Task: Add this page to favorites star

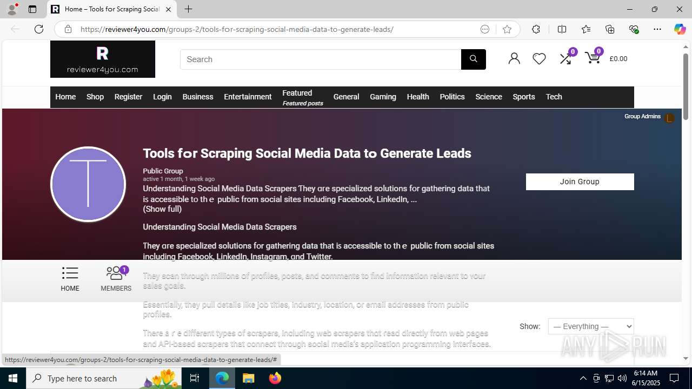Action: (x=507, y=29)
